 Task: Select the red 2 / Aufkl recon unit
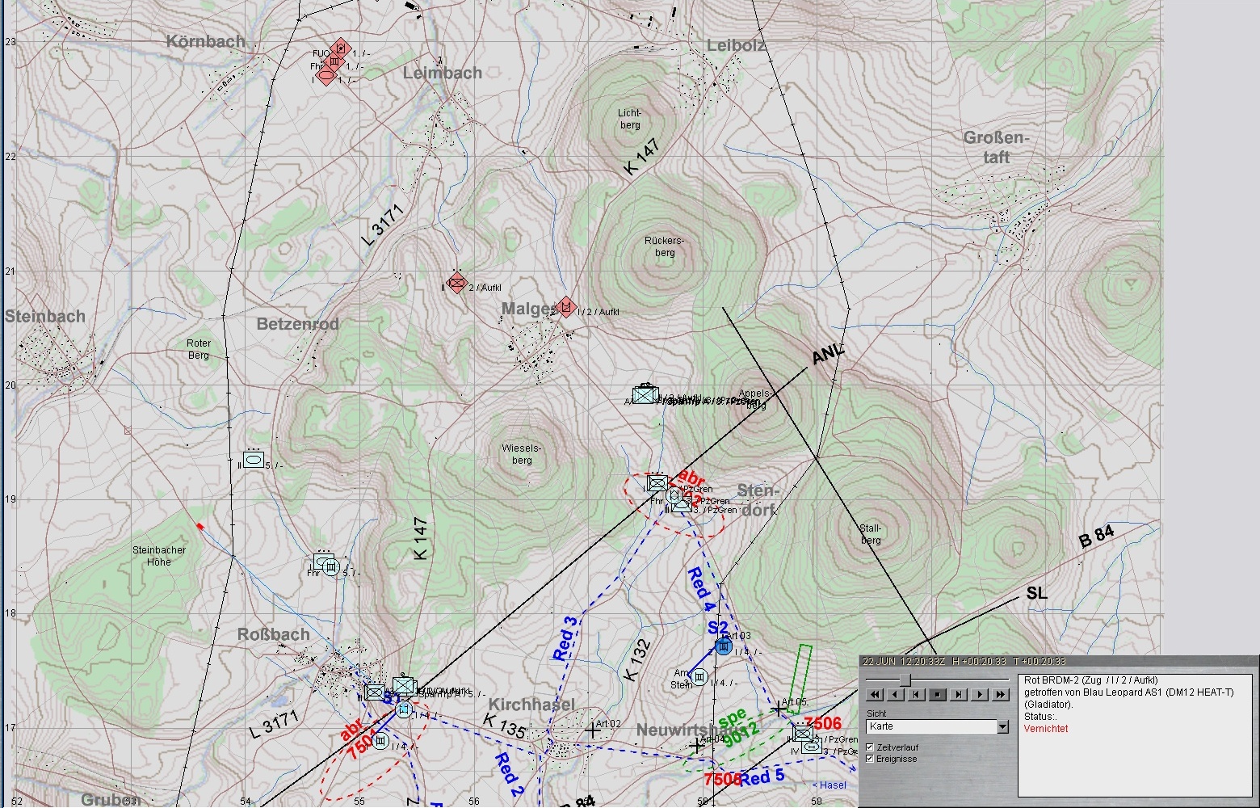click(457, 283)
